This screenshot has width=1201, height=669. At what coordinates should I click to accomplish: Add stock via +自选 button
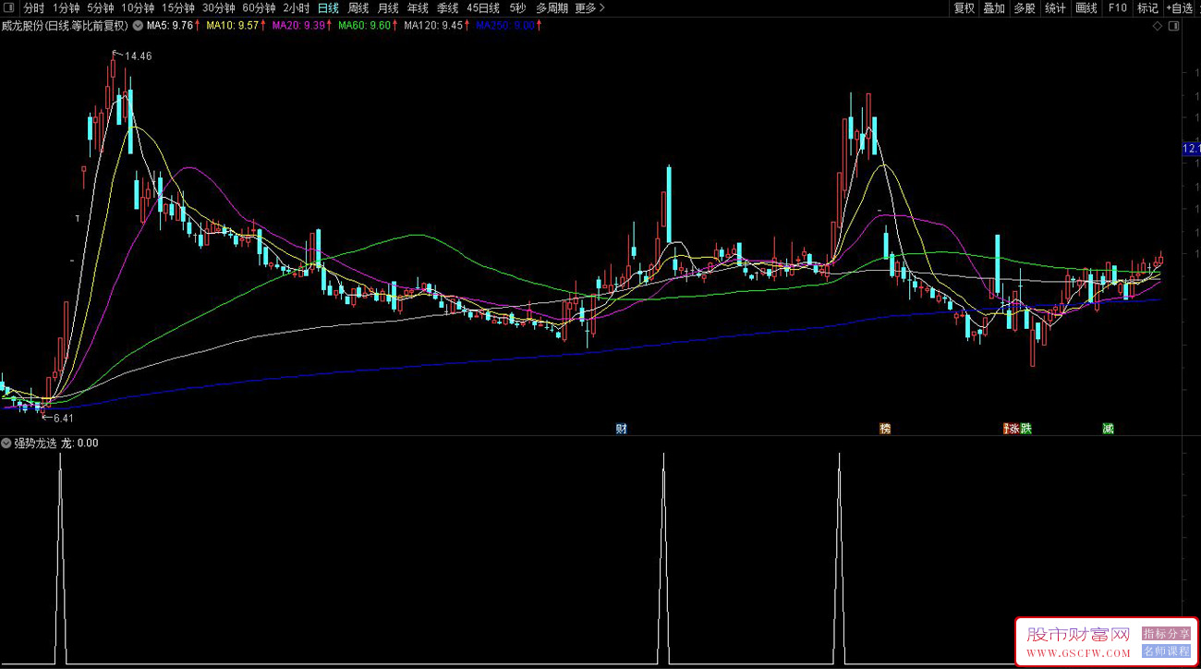1180,8
